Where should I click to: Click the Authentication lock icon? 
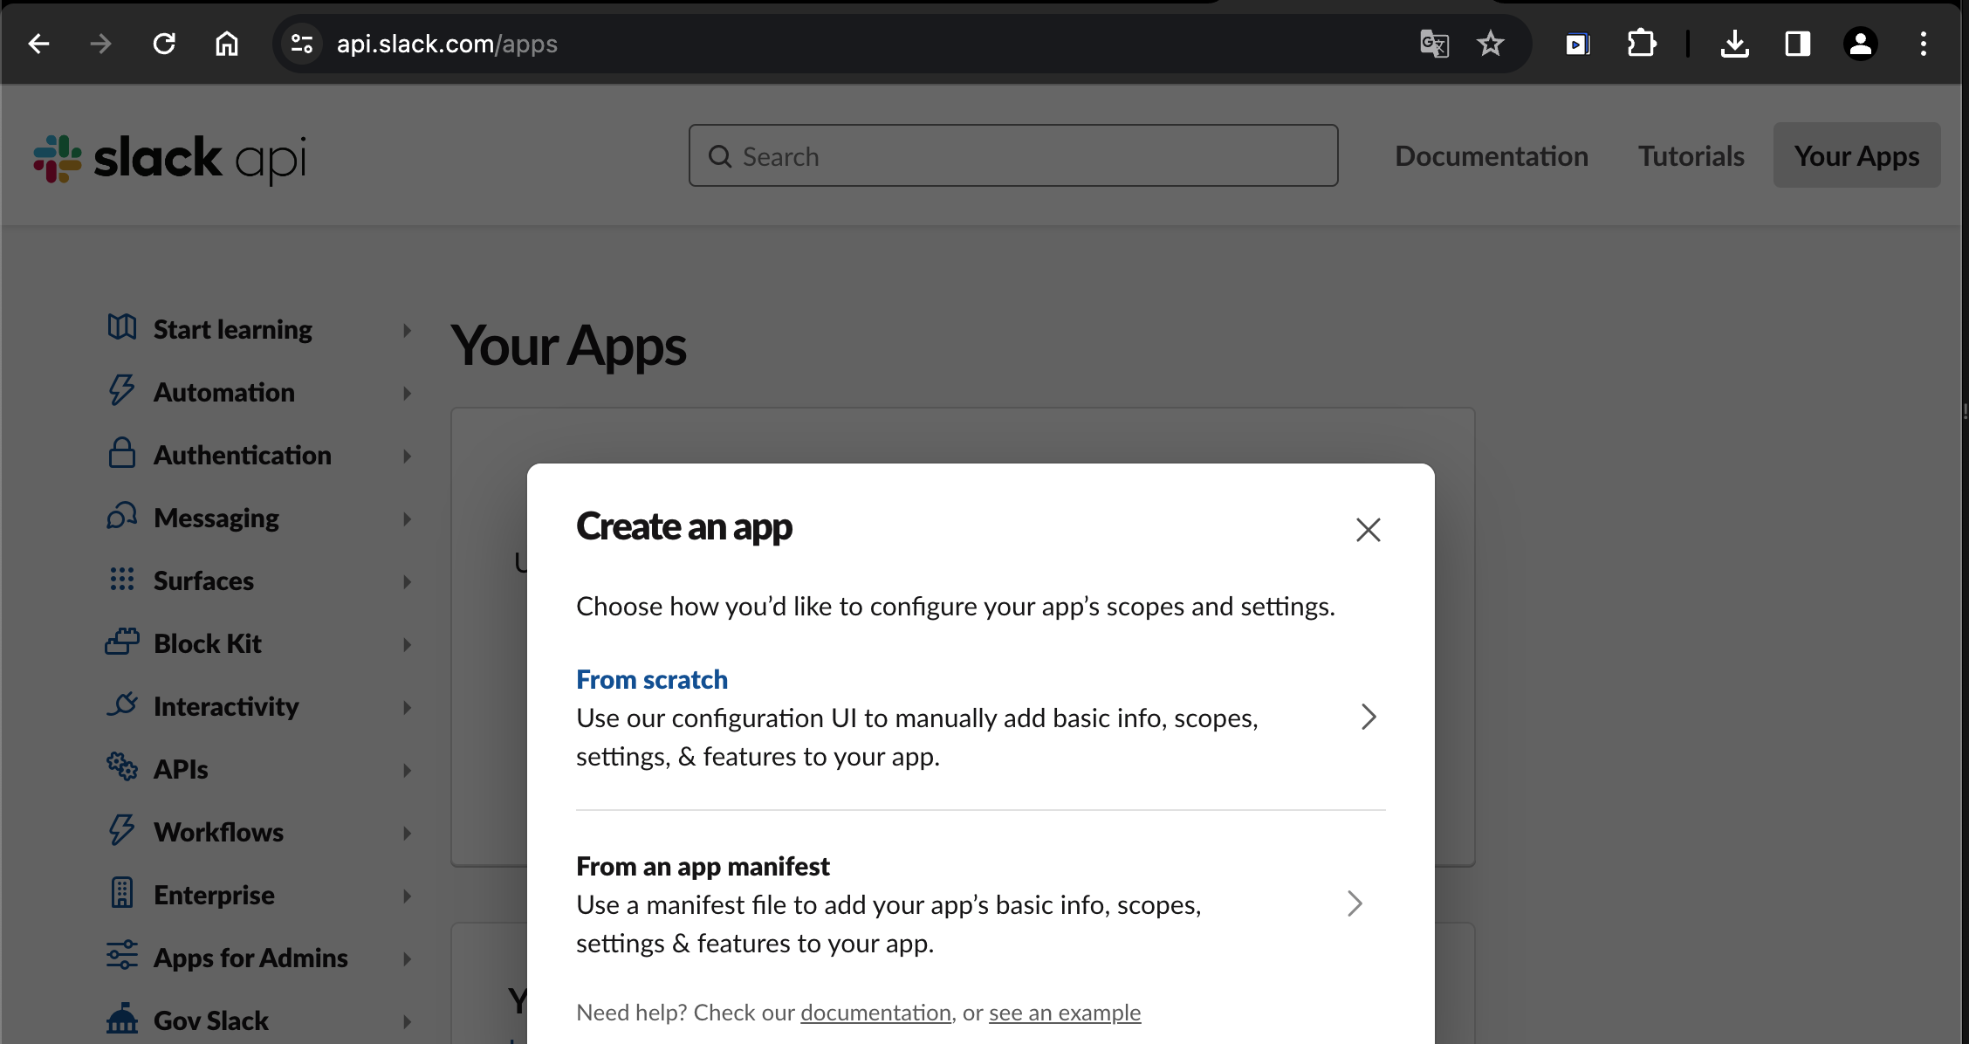tap(122, 453)
